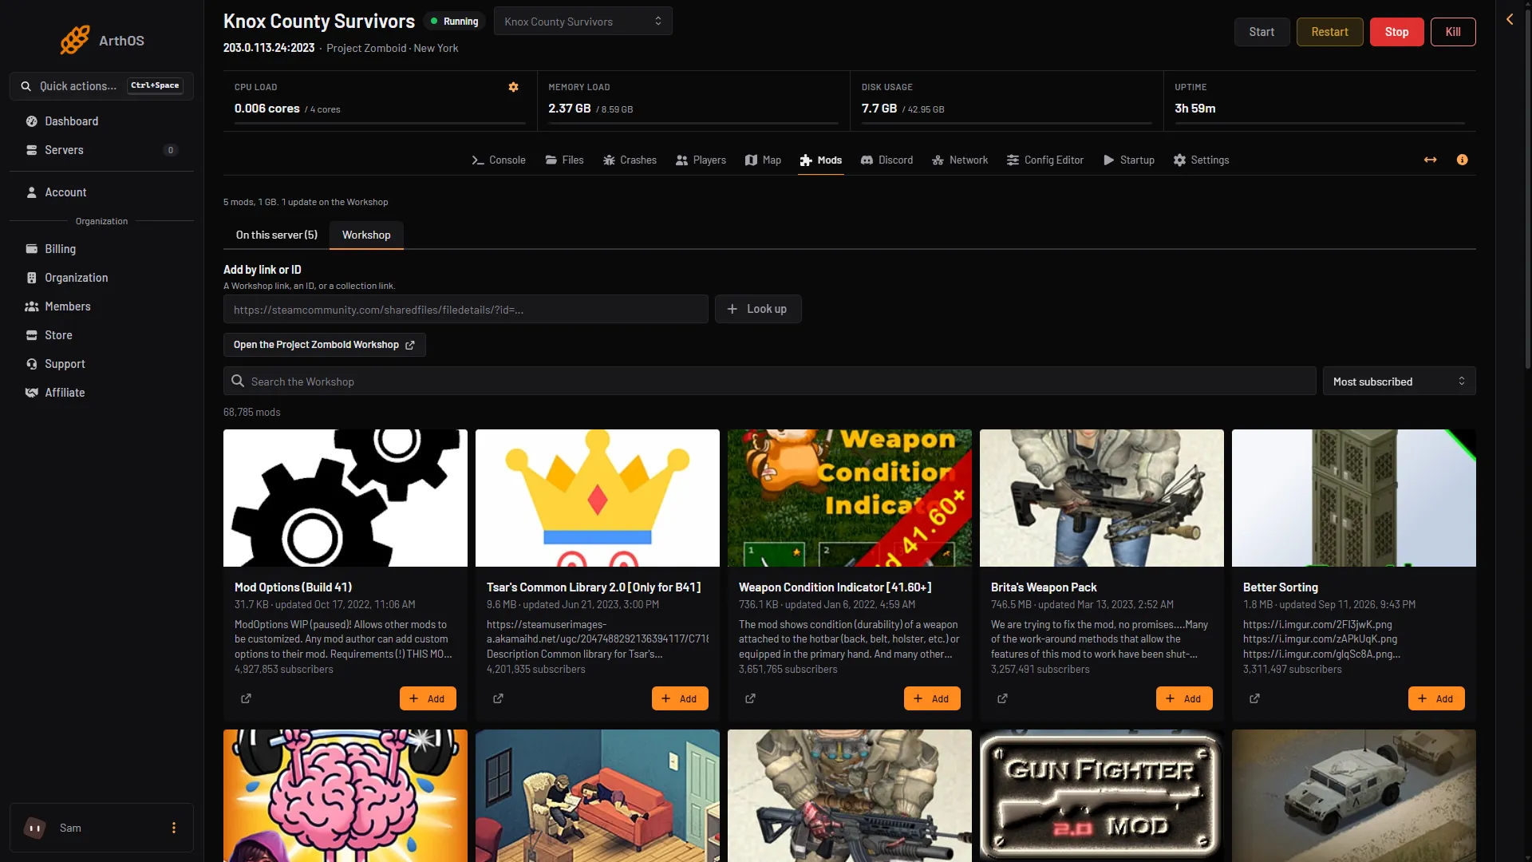Open the Discord tab
Image resolution: width=1532 pixels, height=862 pixels.
coord(887,160)
